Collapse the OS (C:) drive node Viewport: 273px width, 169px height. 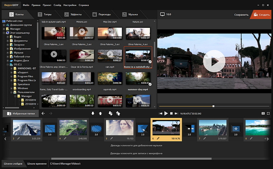pyautogui.click(x=7, y=65)
